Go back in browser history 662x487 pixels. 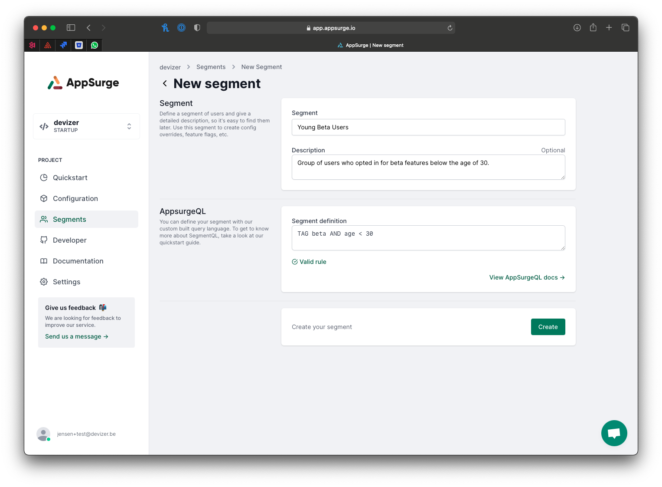click(88, 28)
